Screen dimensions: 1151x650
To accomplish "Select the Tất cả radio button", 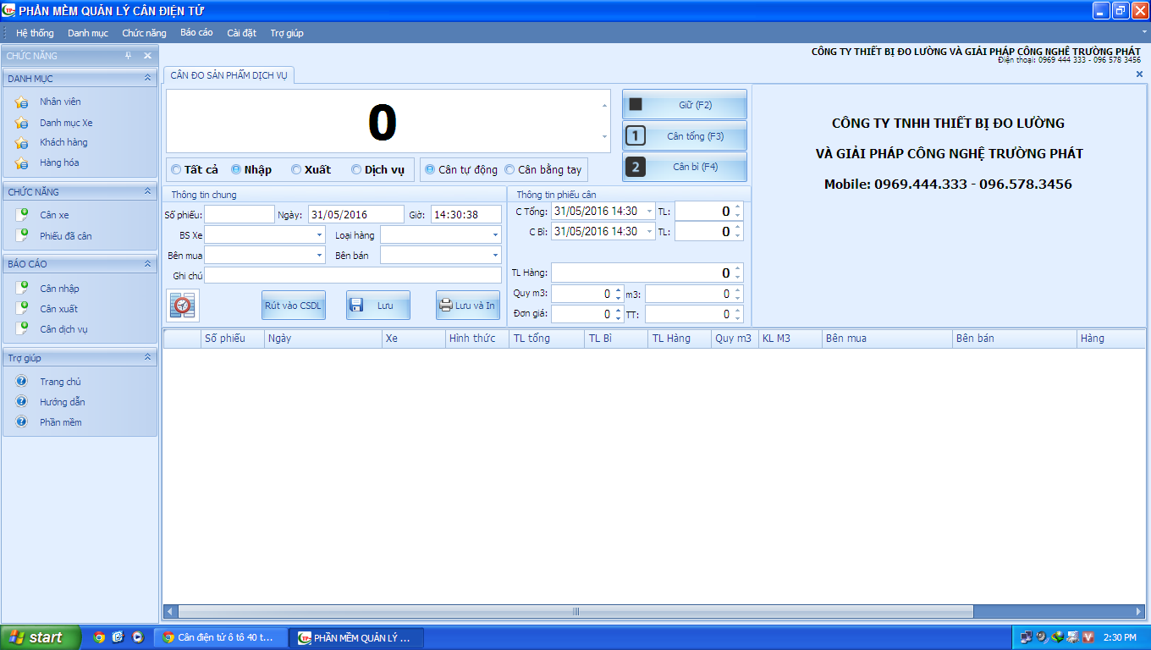I will pos(176,170).
